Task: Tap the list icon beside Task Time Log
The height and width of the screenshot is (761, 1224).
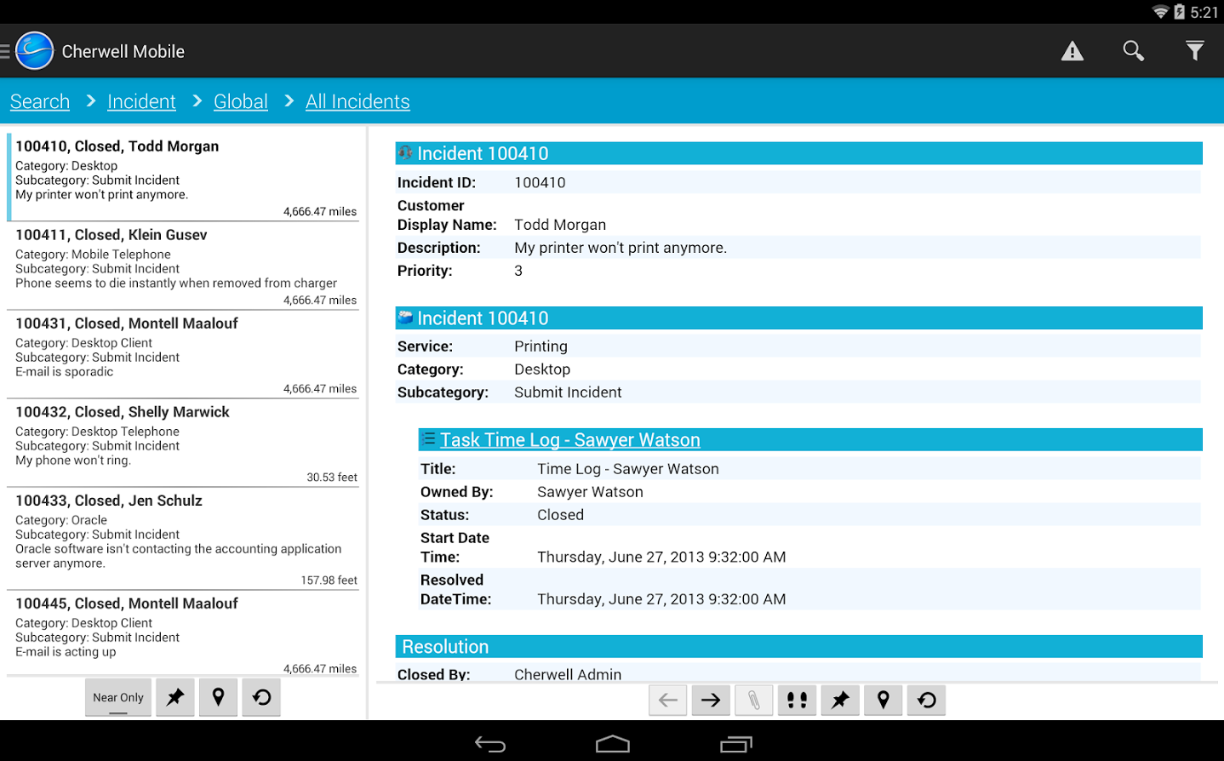Action: tap(429, 439)
